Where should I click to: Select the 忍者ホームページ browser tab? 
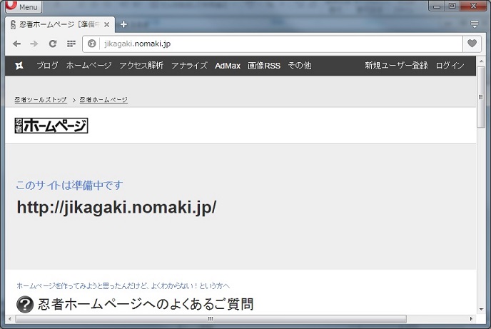click(x=60, y=24)
